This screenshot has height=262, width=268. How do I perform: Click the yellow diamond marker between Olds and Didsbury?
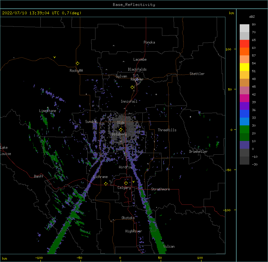[x=121, y=130]
